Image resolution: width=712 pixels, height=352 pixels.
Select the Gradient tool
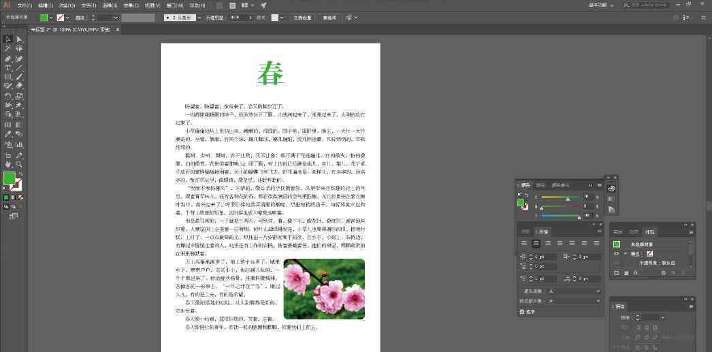tap(19, 125)
